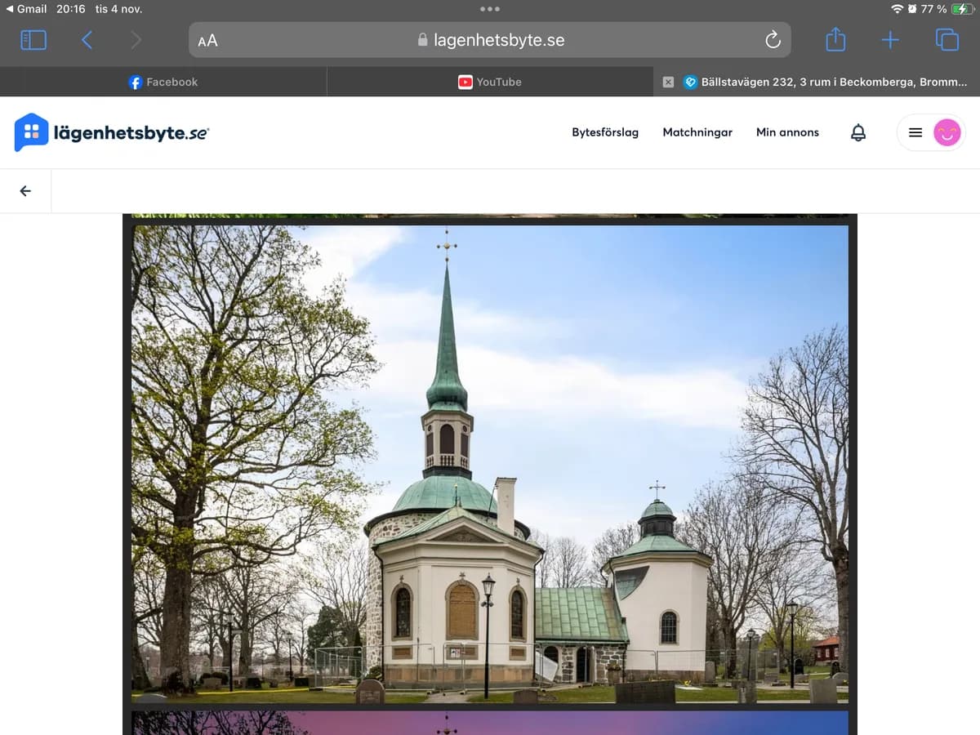980x735 pixels.
Task: Show the tab overview
Action: (947, 39)
